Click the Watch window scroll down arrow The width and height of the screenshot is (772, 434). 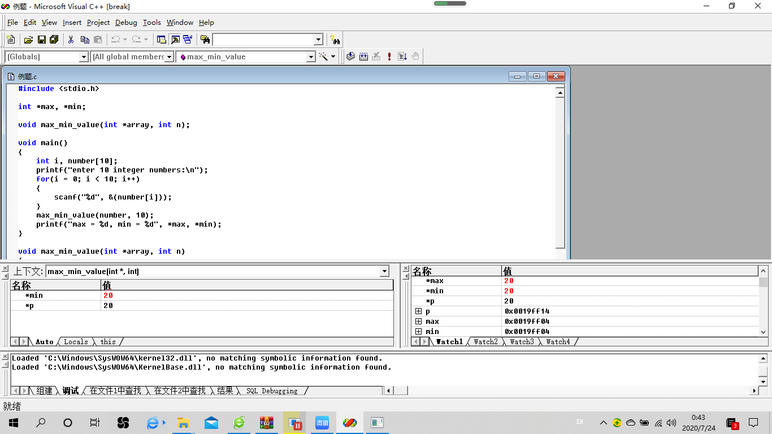[x=764, y=332]
